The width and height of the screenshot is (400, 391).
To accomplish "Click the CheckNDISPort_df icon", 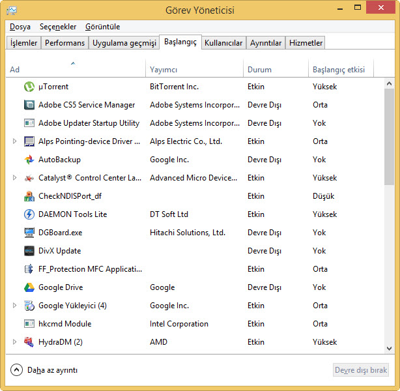I will pos(29,196).
